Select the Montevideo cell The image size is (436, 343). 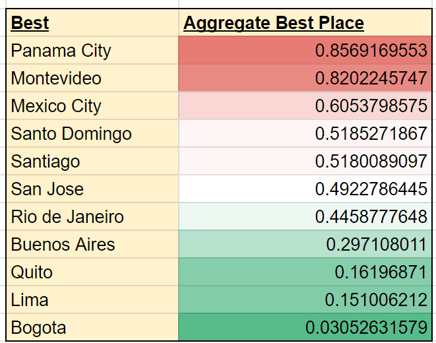92,78
